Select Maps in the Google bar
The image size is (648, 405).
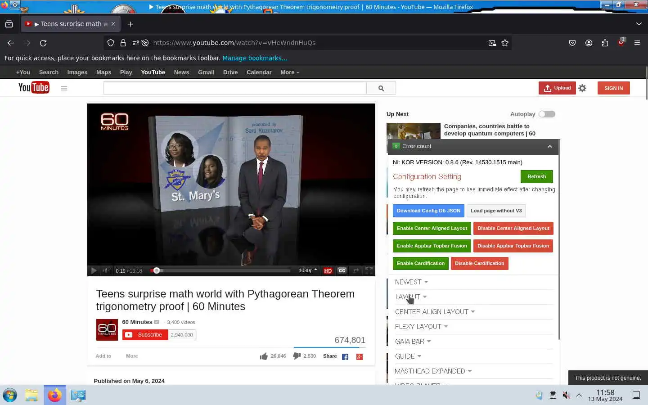click(x=103, y=72)
